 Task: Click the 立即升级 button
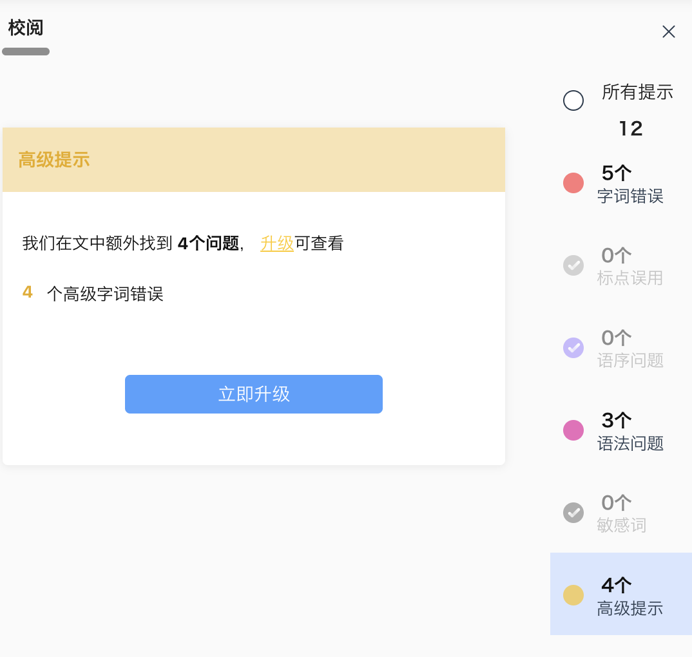tap(254, 394)
